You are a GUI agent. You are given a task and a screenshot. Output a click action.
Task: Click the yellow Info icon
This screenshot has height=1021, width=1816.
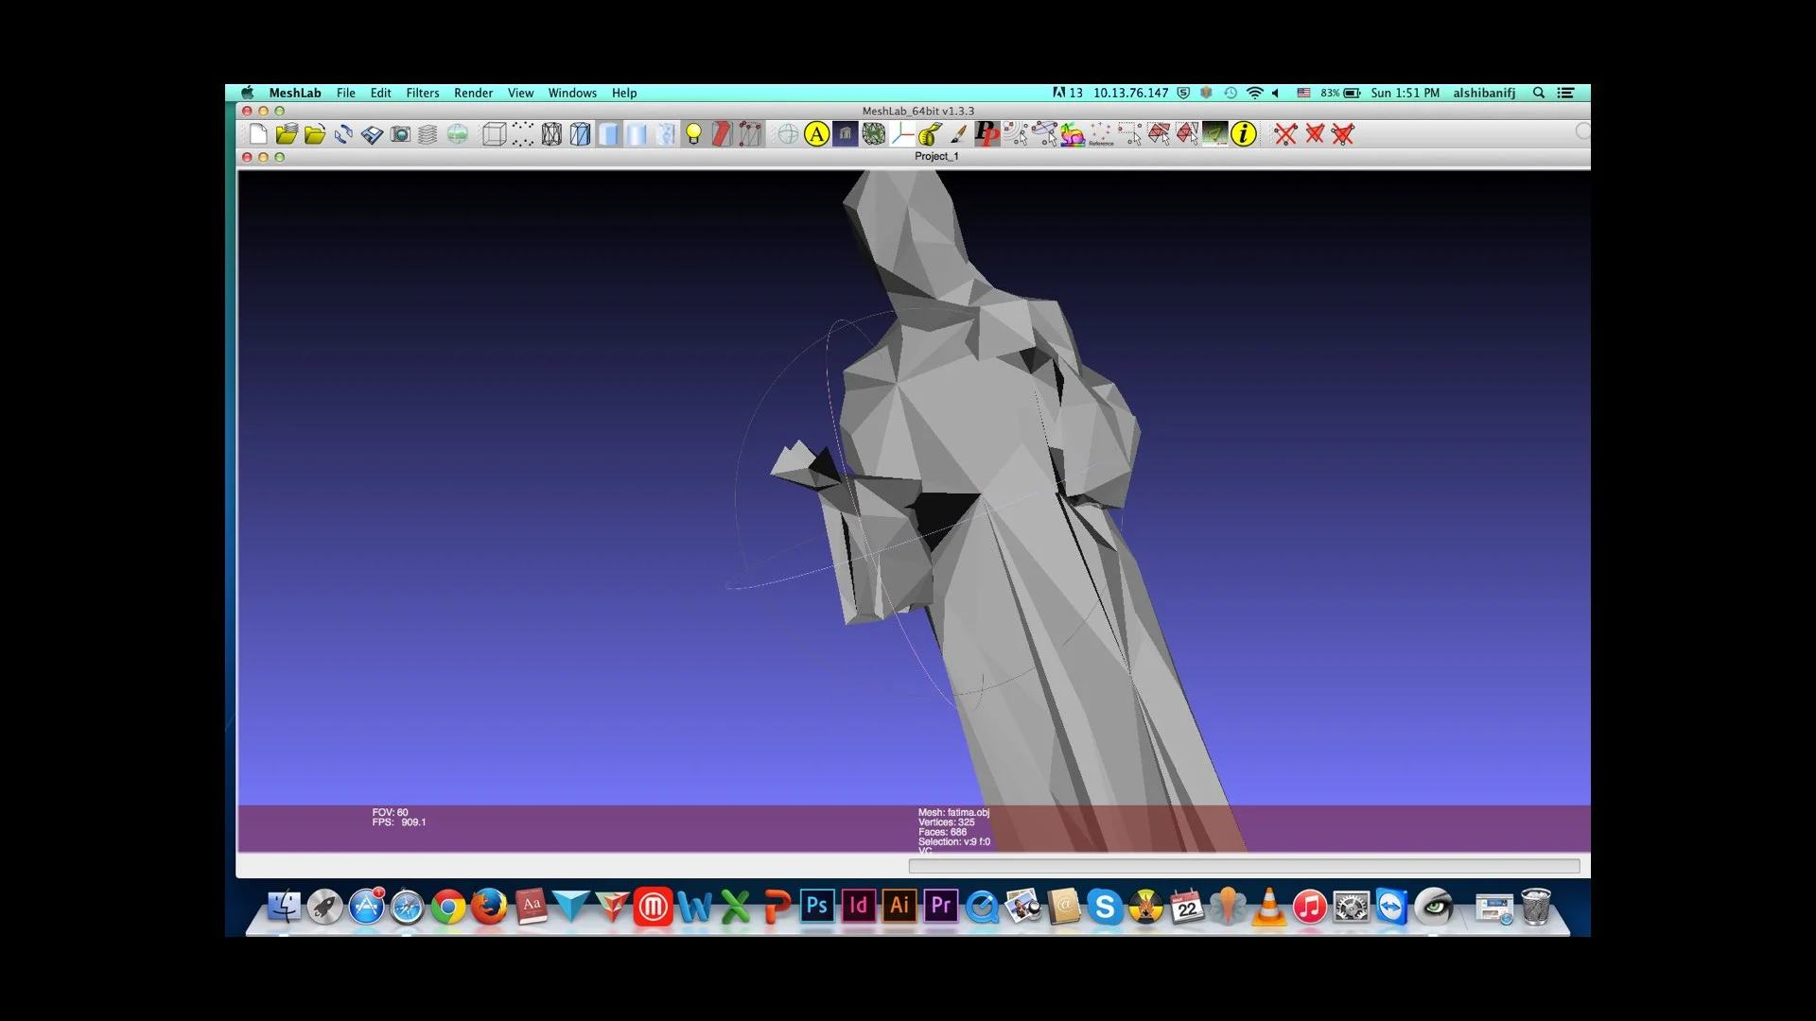tap(1244, 134)
